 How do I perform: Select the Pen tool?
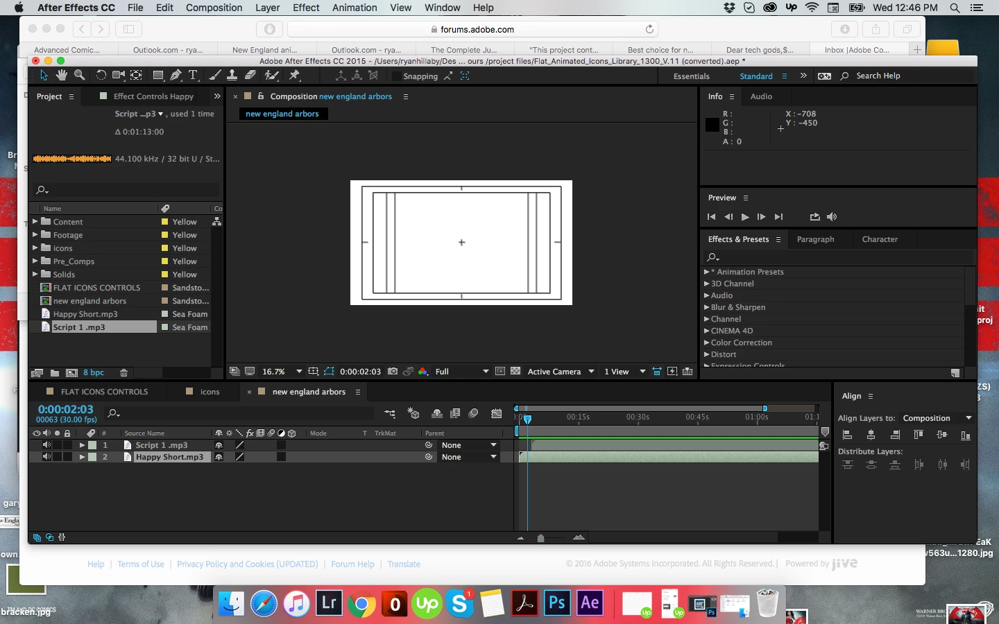point(176,75)
